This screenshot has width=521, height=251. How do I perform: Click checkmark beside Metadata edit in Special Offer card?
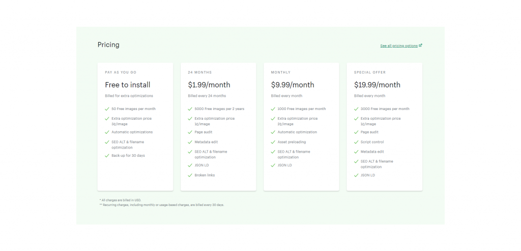point(356,152)
